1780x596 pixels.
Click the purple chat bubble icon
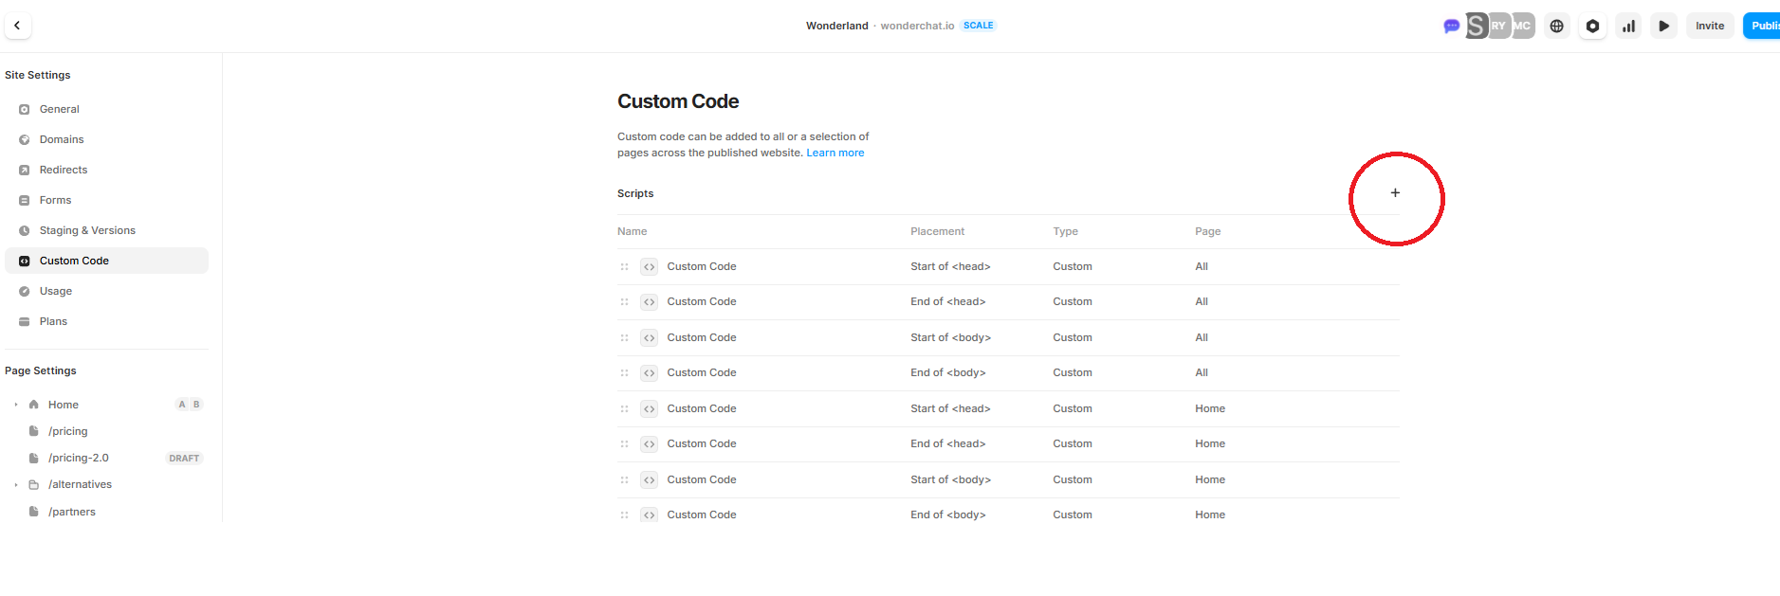coord(1451,27)
